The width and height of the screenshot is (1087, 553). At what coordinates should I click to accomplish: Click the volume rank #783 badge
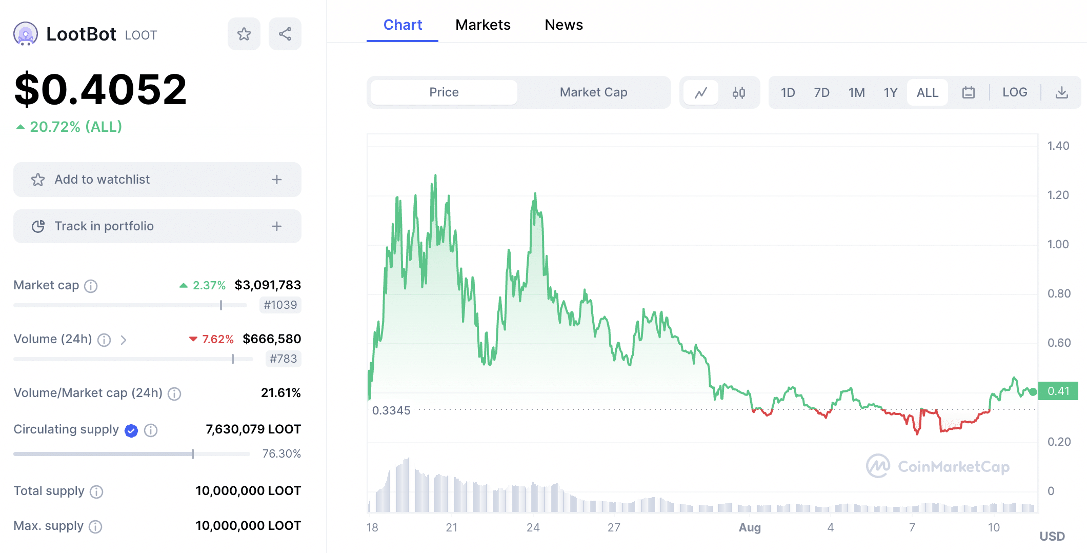(283, 359)
